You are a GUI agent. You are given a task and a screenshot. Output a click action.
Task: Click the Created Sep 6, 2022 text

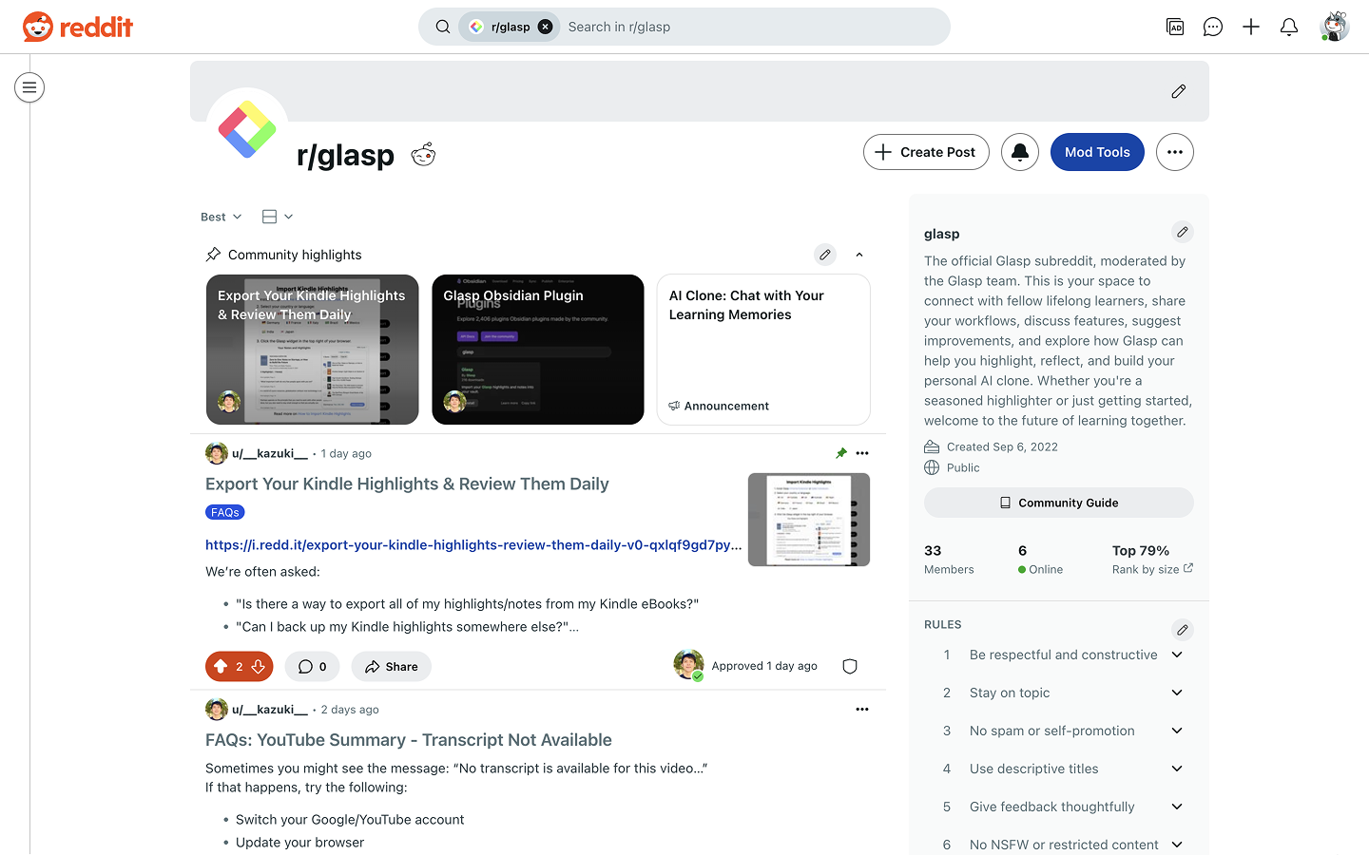pyautogui.click(x=1002, y=446)
